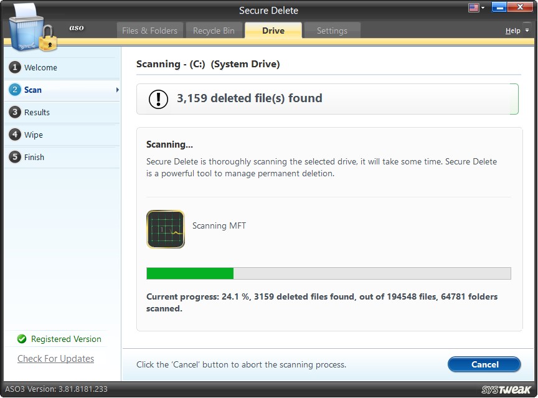538x398 pixels.
Task: Click the aso logo near the header
Action: tap(77, 28)
